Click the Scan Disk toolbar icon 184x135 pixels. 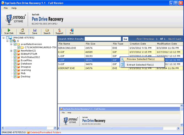click(9, 30)
